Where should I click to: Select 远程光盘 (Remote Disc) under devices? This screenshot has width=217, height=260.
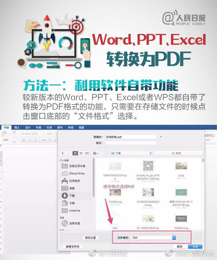coord(71,223)
